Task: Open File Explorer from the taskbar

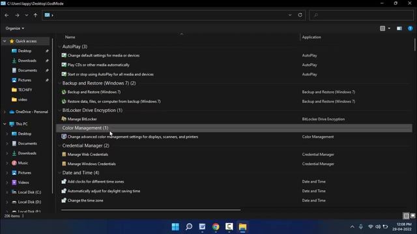Action: pyautogui.click(x=242, y=227)
